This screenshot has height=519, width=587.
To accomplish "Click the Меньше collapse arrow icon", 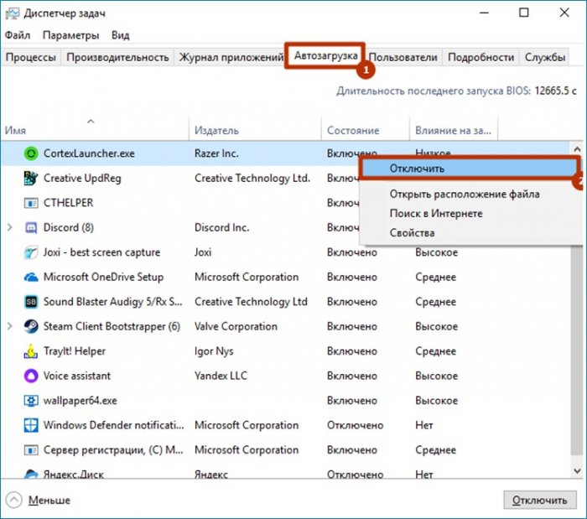I will point(14,501).
